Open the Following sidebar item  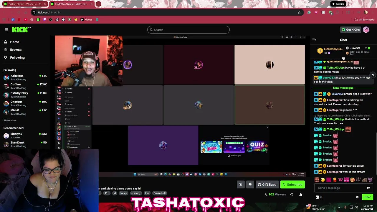coord(17,57)
